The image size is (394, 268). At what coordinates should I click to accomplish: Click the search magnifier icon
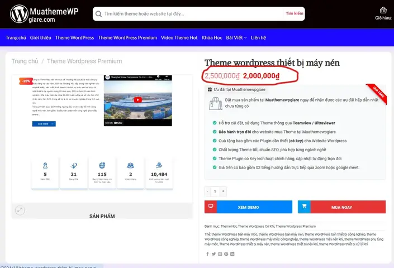click(x=98, y=14)
